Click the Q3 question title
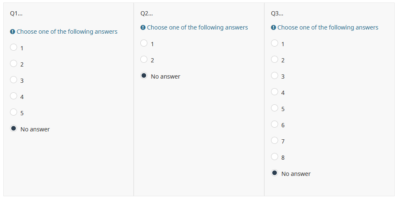This screenshot has height=200, width=398. 277,13
